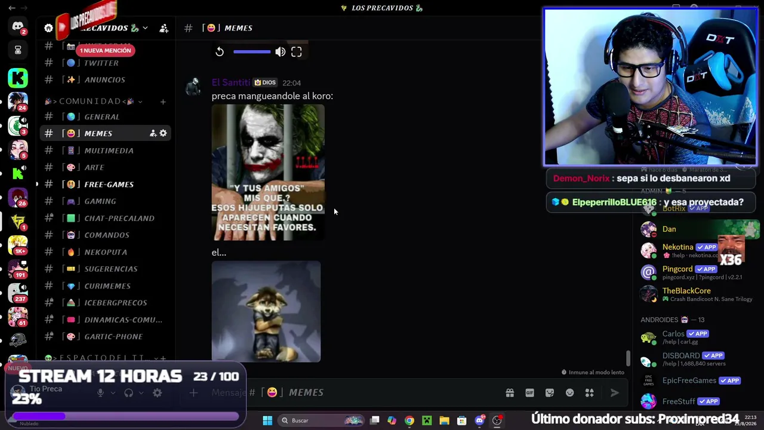This screenshot has height=430, width=764.
Task: Open the LOS PRECAVIDOS server dropdown menu
Action: [145, 28]
